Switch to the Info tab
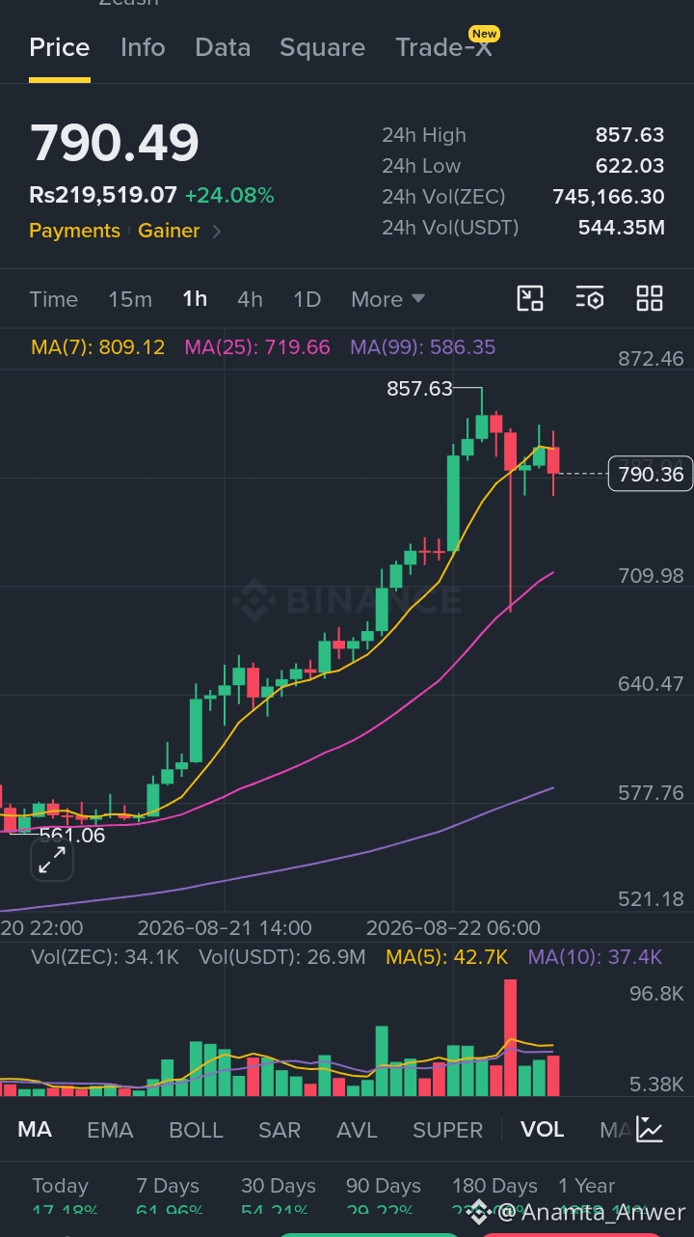 143,47
